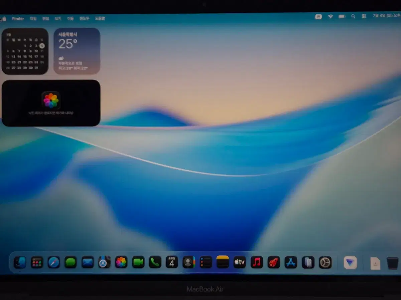Open the 도움말 menu
The height and width of the screenshot is (300, 401).
point(100,19)
